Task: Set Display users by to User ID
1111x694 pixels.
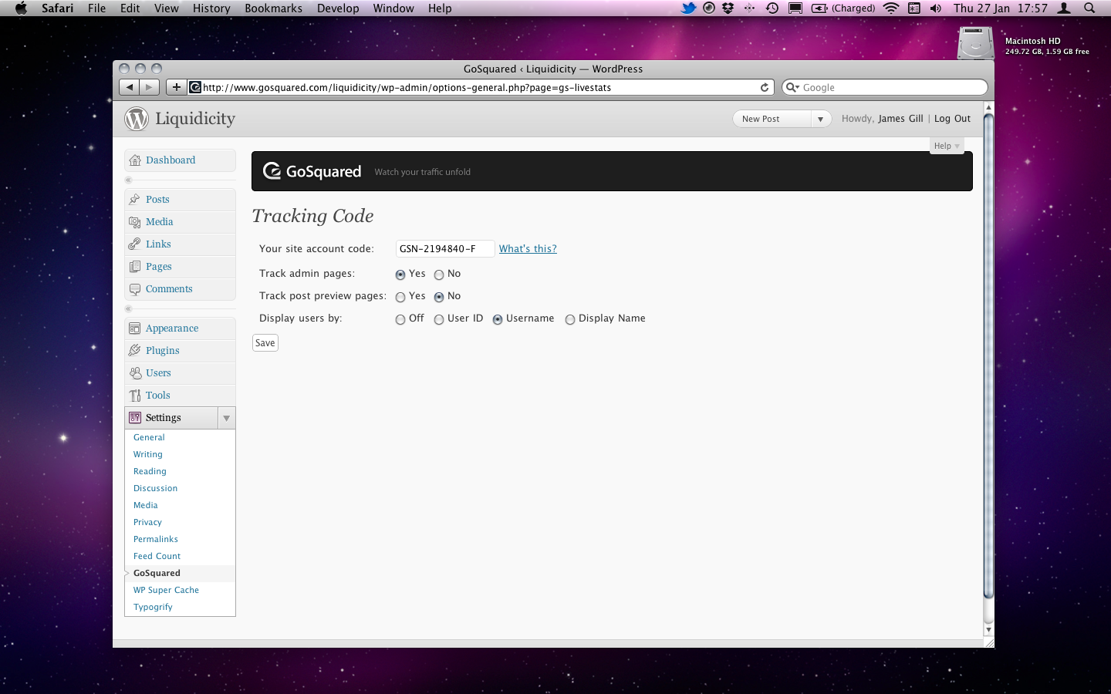Action: (x=439, y=319)
